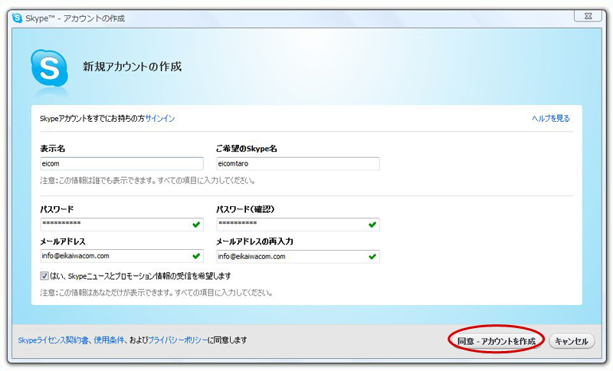The image size is (613, 371).
Task: Select the ご希望のSkype名 field with eicomtaro
Action: [x=297, y=163]
